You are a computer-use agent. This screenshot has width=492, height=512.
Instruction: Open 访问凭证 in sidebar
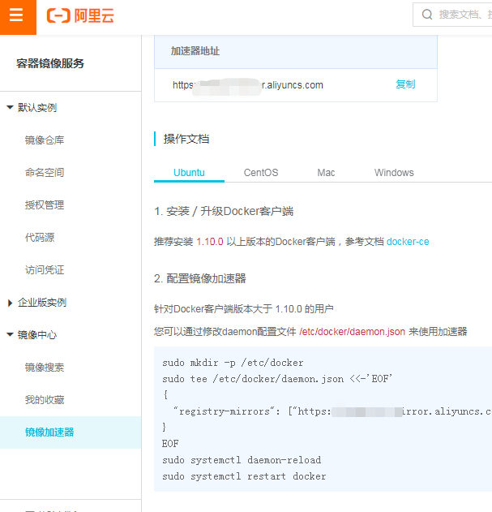[45, 270]
